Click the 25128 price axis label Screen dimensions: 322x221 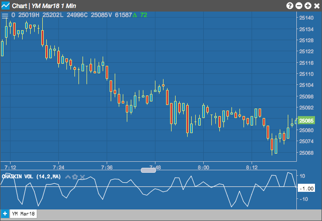coord(306,40)
